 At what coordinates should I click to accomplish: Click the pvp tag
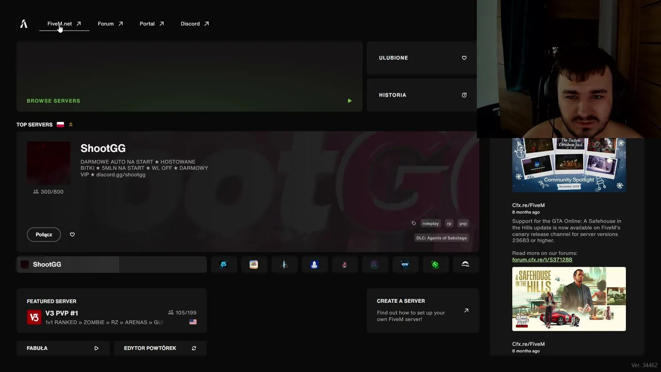(463, 224)
